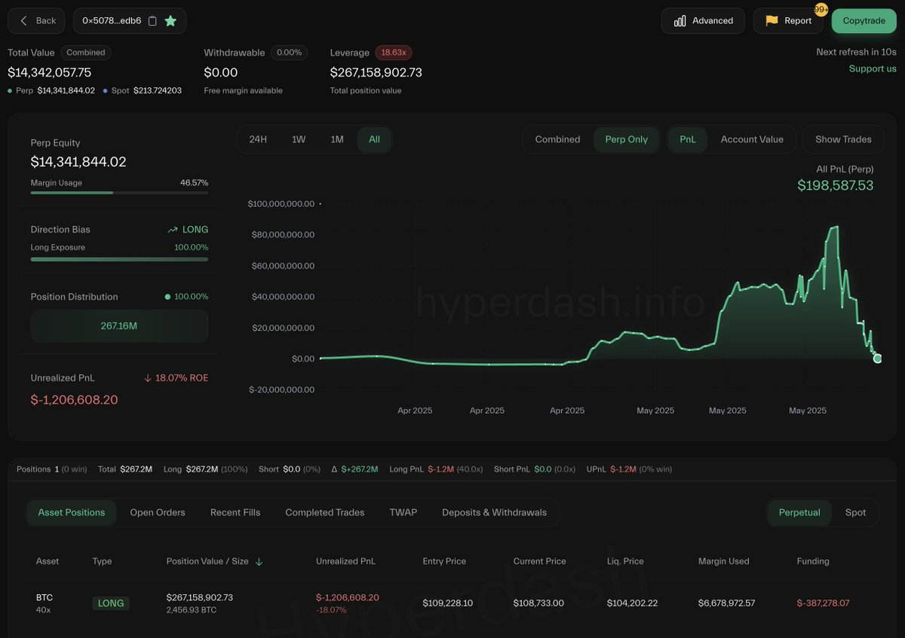The height and width of the screenshot is (638, 905).
Task: Select the 24H time range
Action: [258, 139]
